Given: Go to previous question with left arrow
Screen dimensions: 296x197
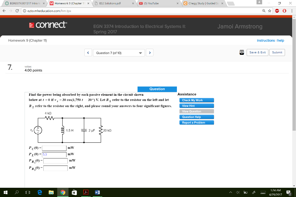Looking at the screenshot, I should coord(88,52).
